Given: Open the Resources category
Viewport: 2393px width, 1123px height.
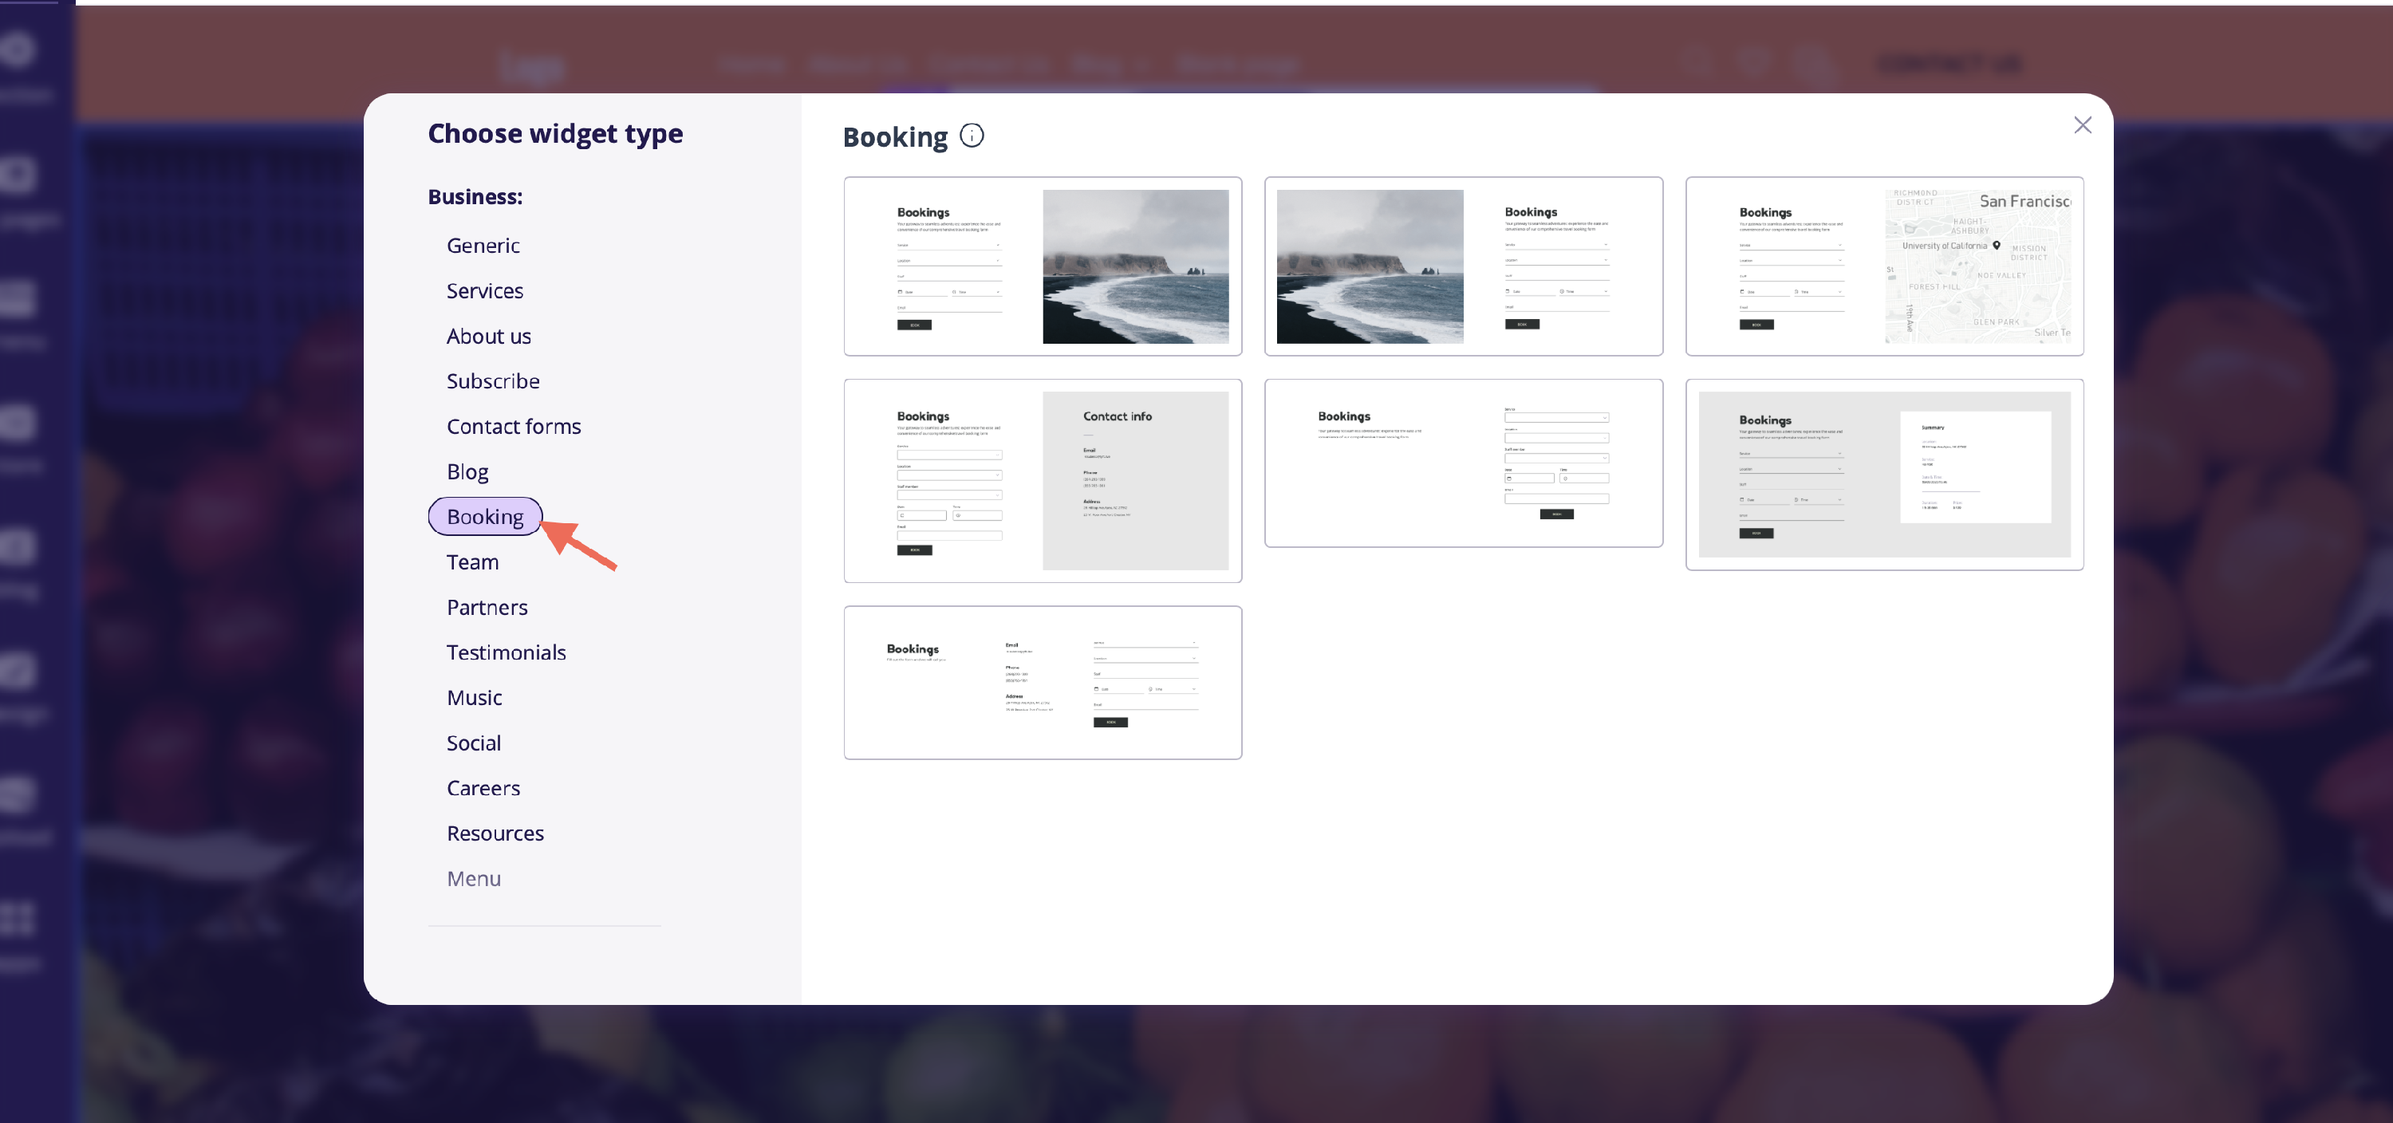Looking at the screenshot, I should 495,833.
